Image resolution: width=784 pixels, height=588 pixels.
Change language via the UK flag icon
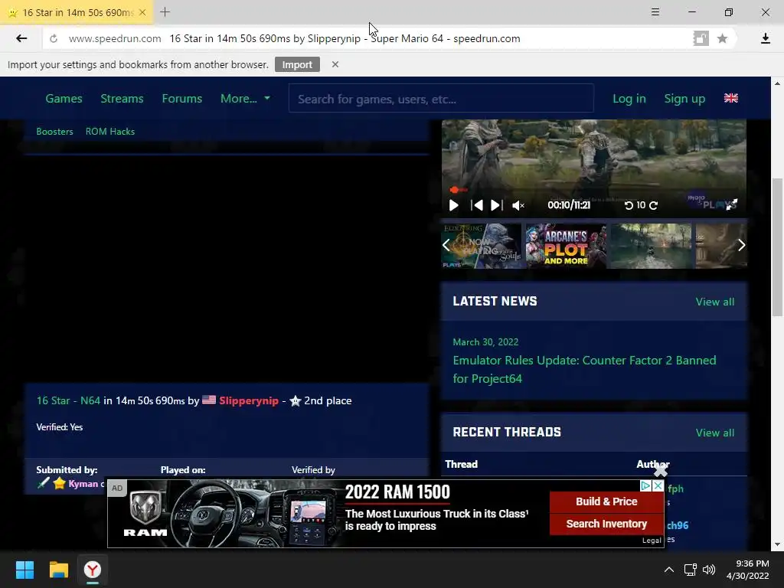coord(730,98)
